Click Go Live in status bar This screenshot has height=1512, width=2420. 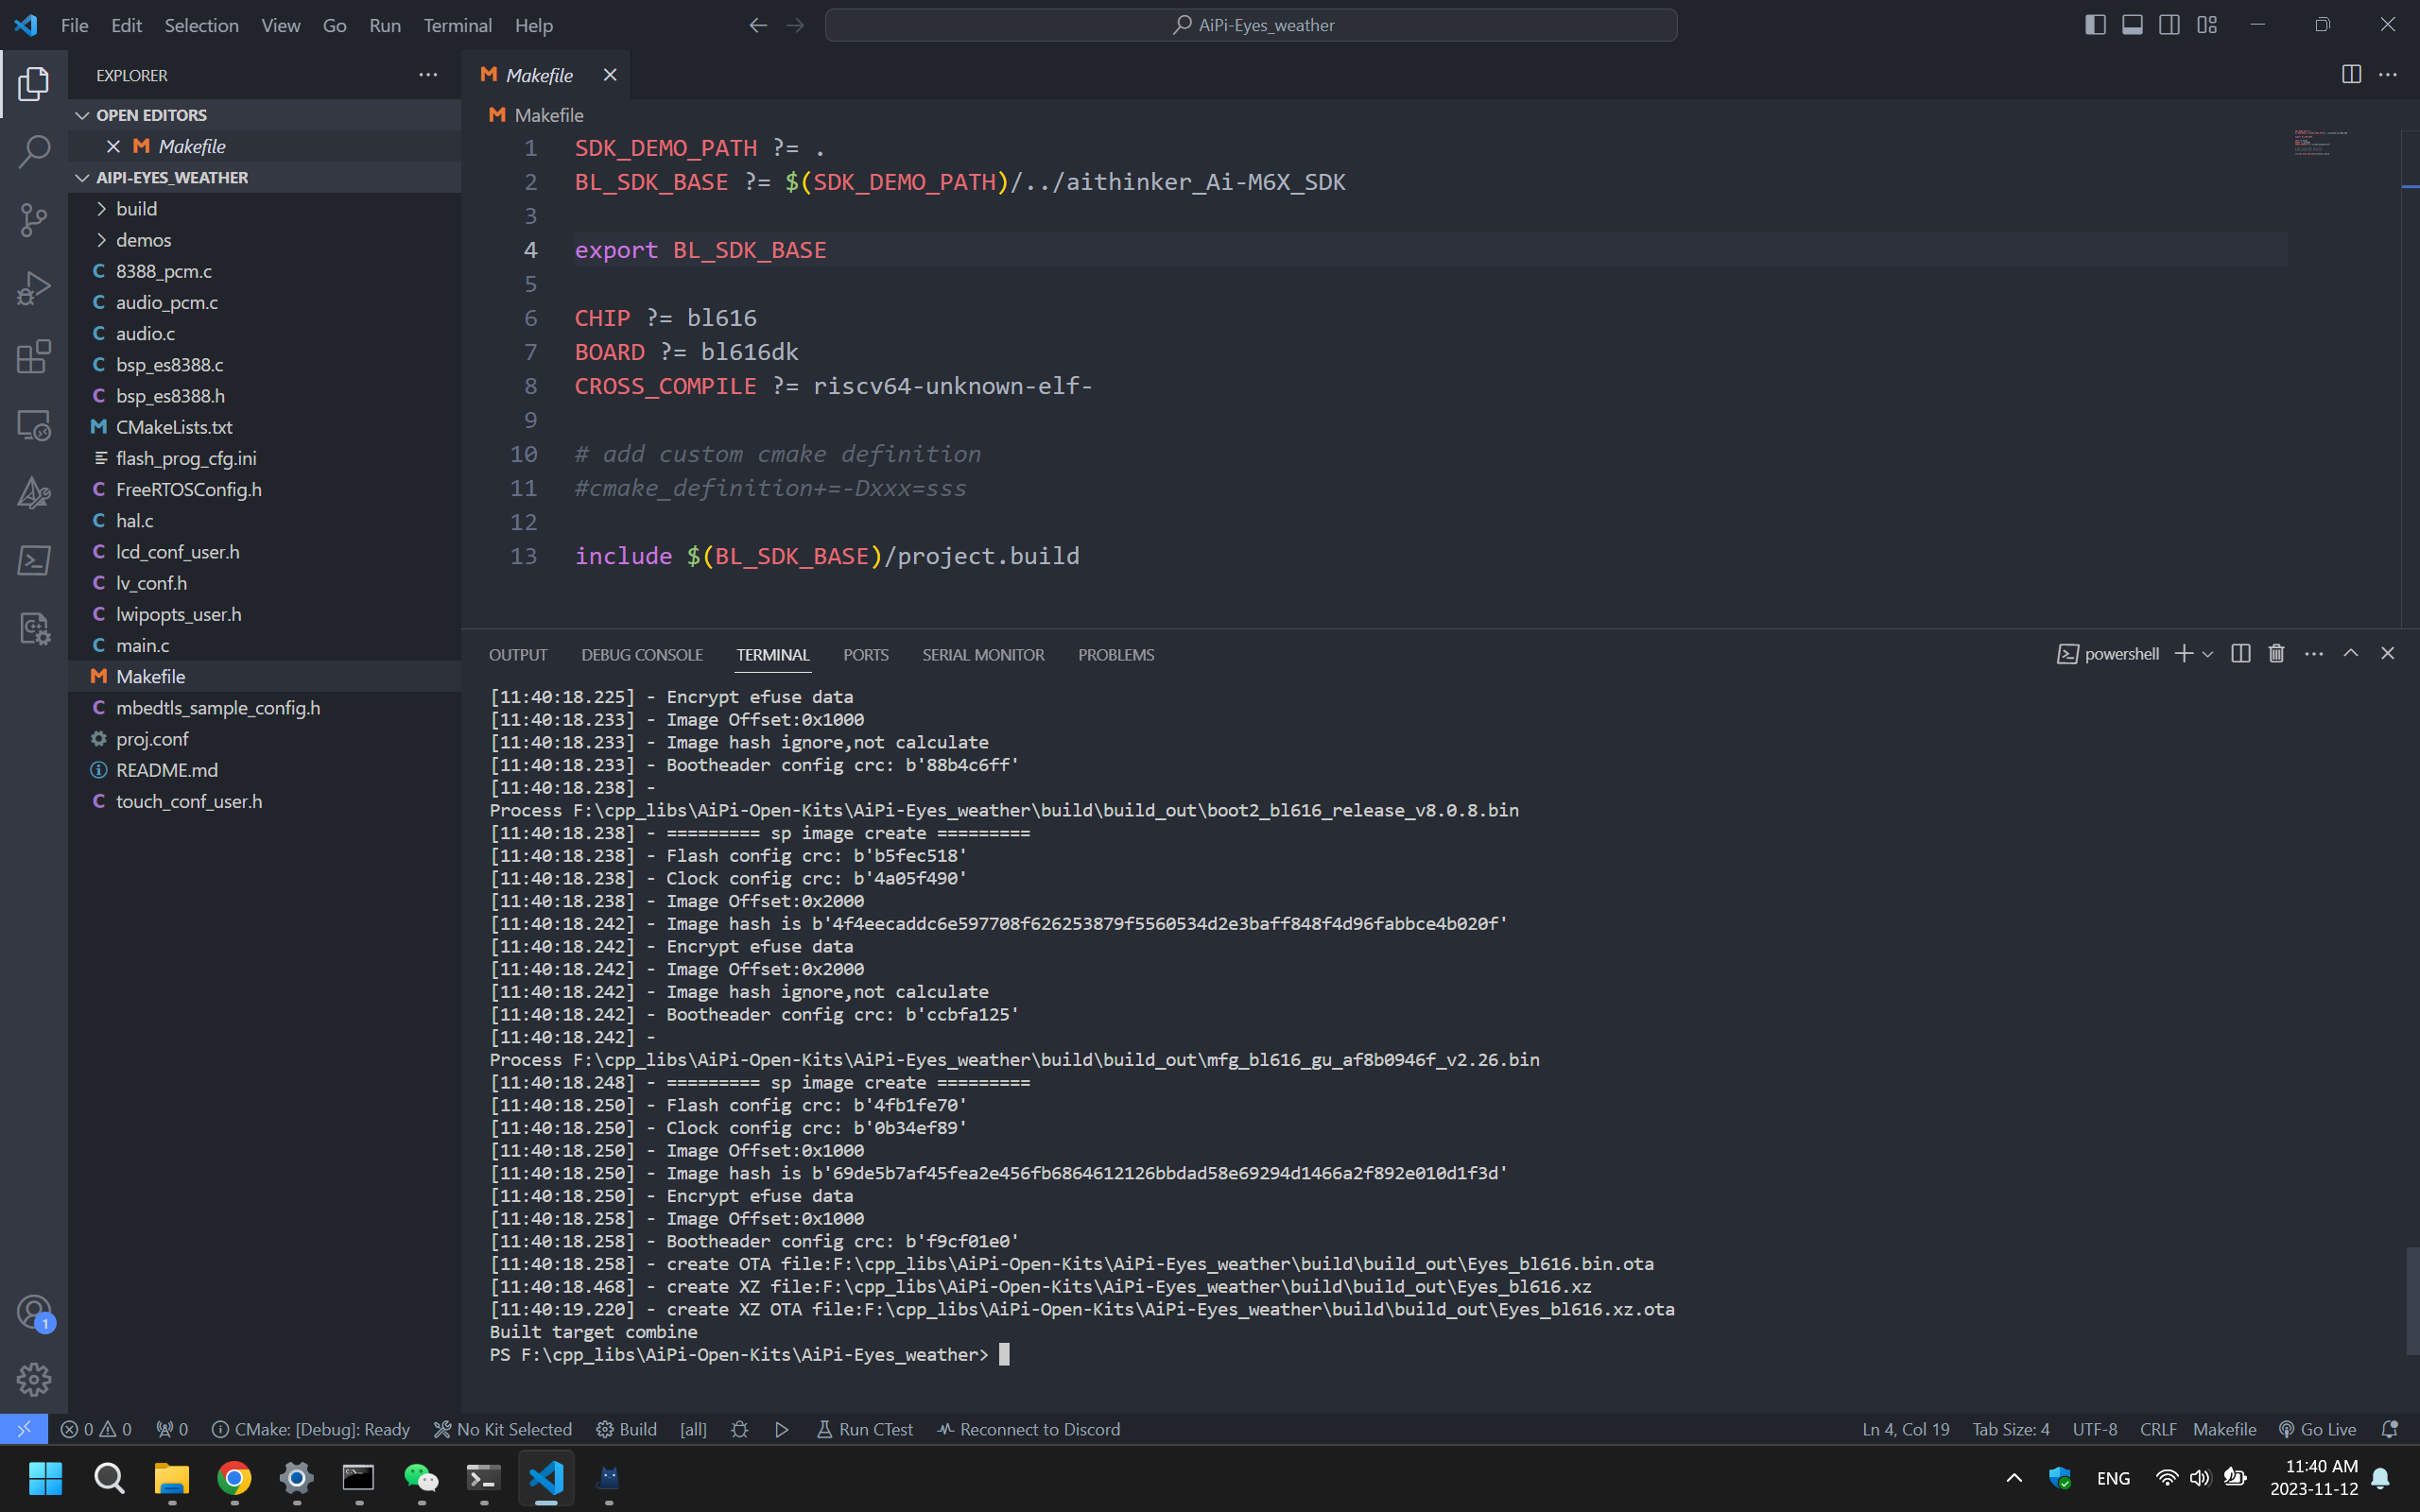pos(2317,1429)
